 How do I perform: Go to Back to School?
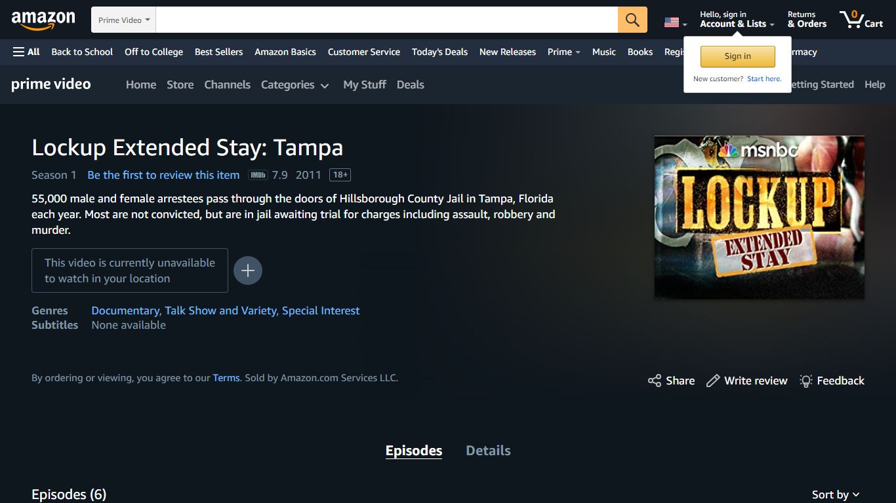pos(82,52)
